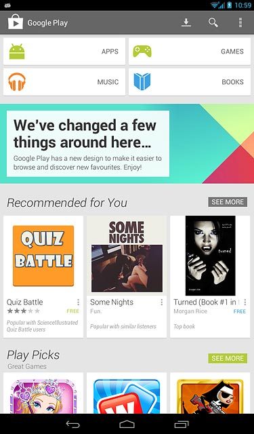Open the Apps category with Android icon

coord(64,52)
